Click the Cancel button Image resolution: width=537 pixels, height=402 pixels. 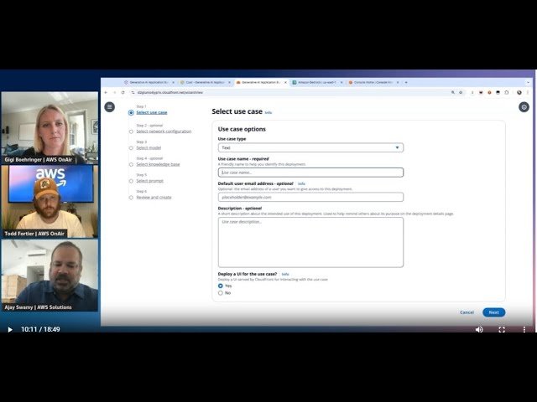click(467, 312)
